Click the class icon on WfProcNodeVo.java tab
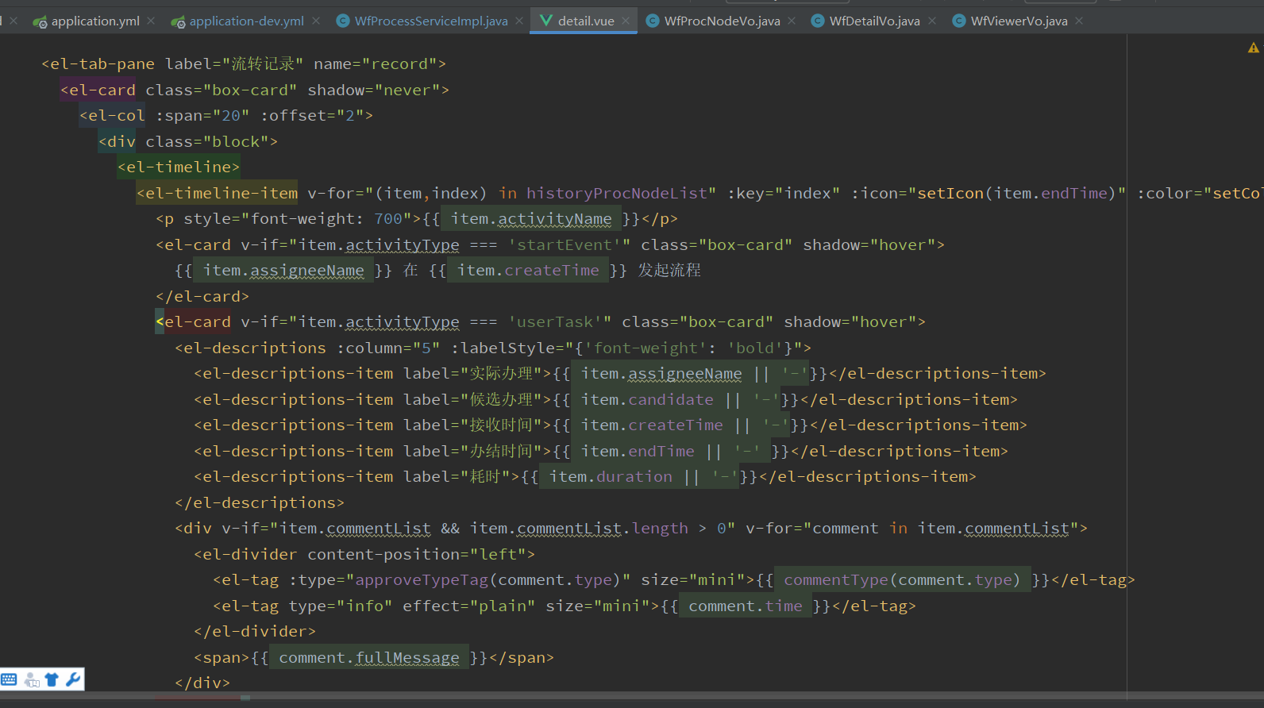The width and height of the screenshot is (1264, 708). click(653, 21)
